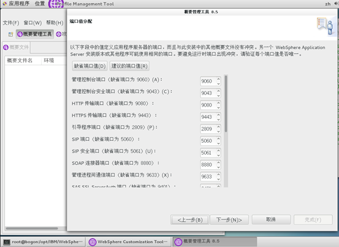Decrease the SIP 端口 5060 value

(x=218, y=143)
